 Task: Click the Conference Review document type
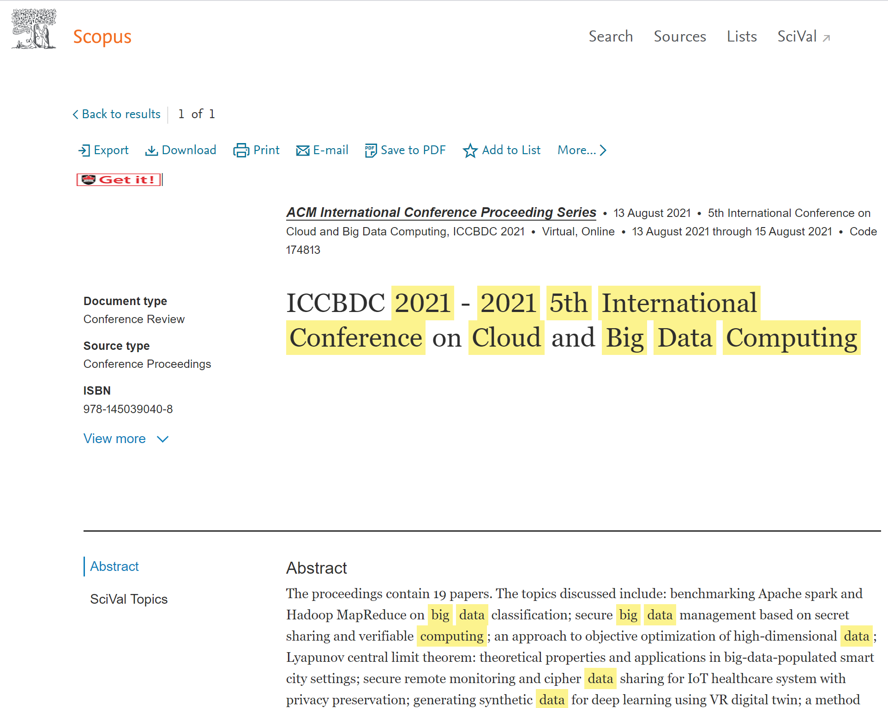(134, 319)
